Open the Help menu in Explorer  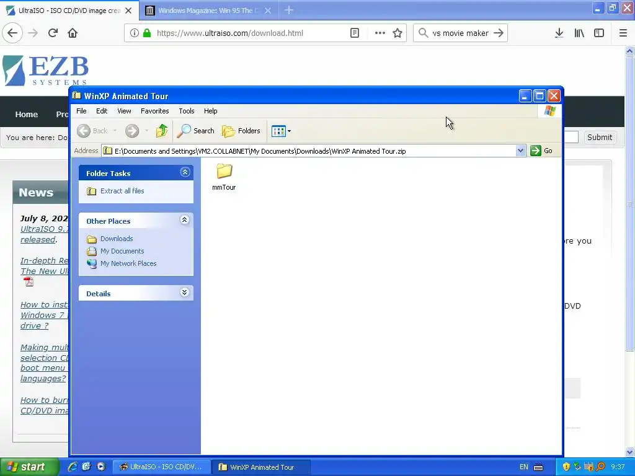click(x=211, y=111)
